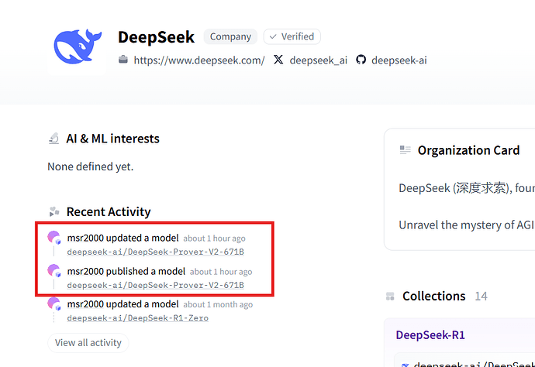Click the Collections count 14
The width and height of the screenshot is (535, 367).
point(481,296)
